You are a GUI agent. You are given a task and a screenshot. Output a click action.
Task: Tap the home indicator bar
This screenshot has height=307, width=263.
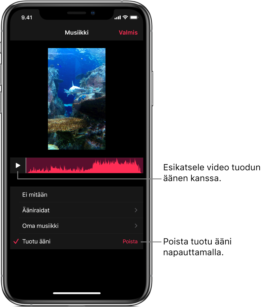77,293
